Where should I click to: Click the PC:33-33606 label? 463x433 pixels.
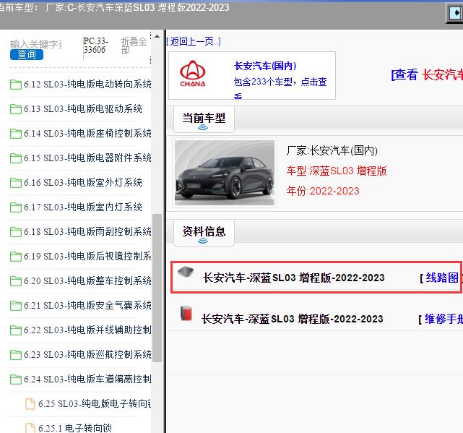[x=95, y=46]
